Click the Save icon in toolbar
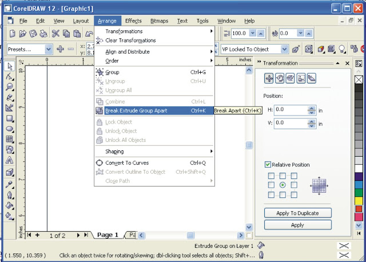366x262 pixels. [x=33, y=33]
